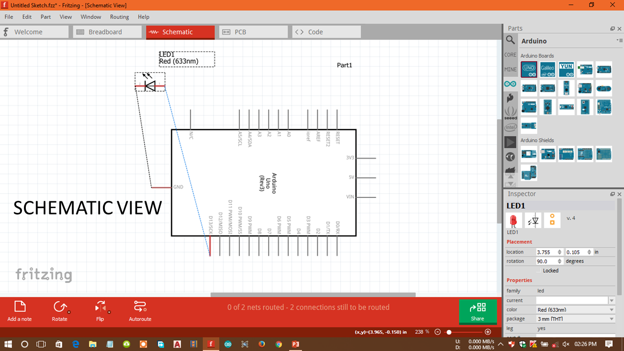Adjust the zoom slider in status bar

click(x=448, y=331)
